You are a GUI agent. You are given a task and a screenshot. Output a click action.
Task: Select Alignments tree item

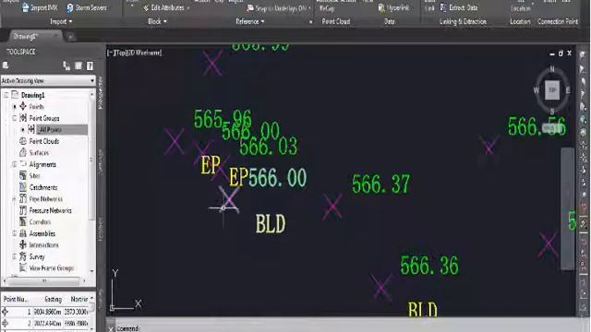click(42, 164)
